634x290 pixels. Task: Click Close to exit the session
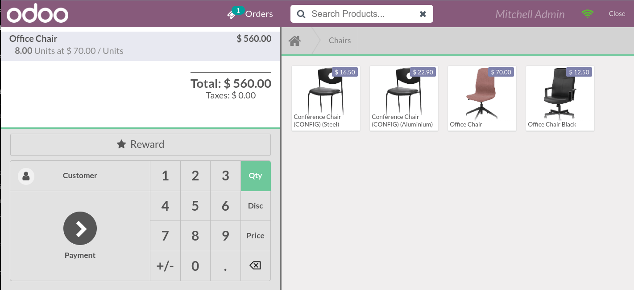(617, 14)
